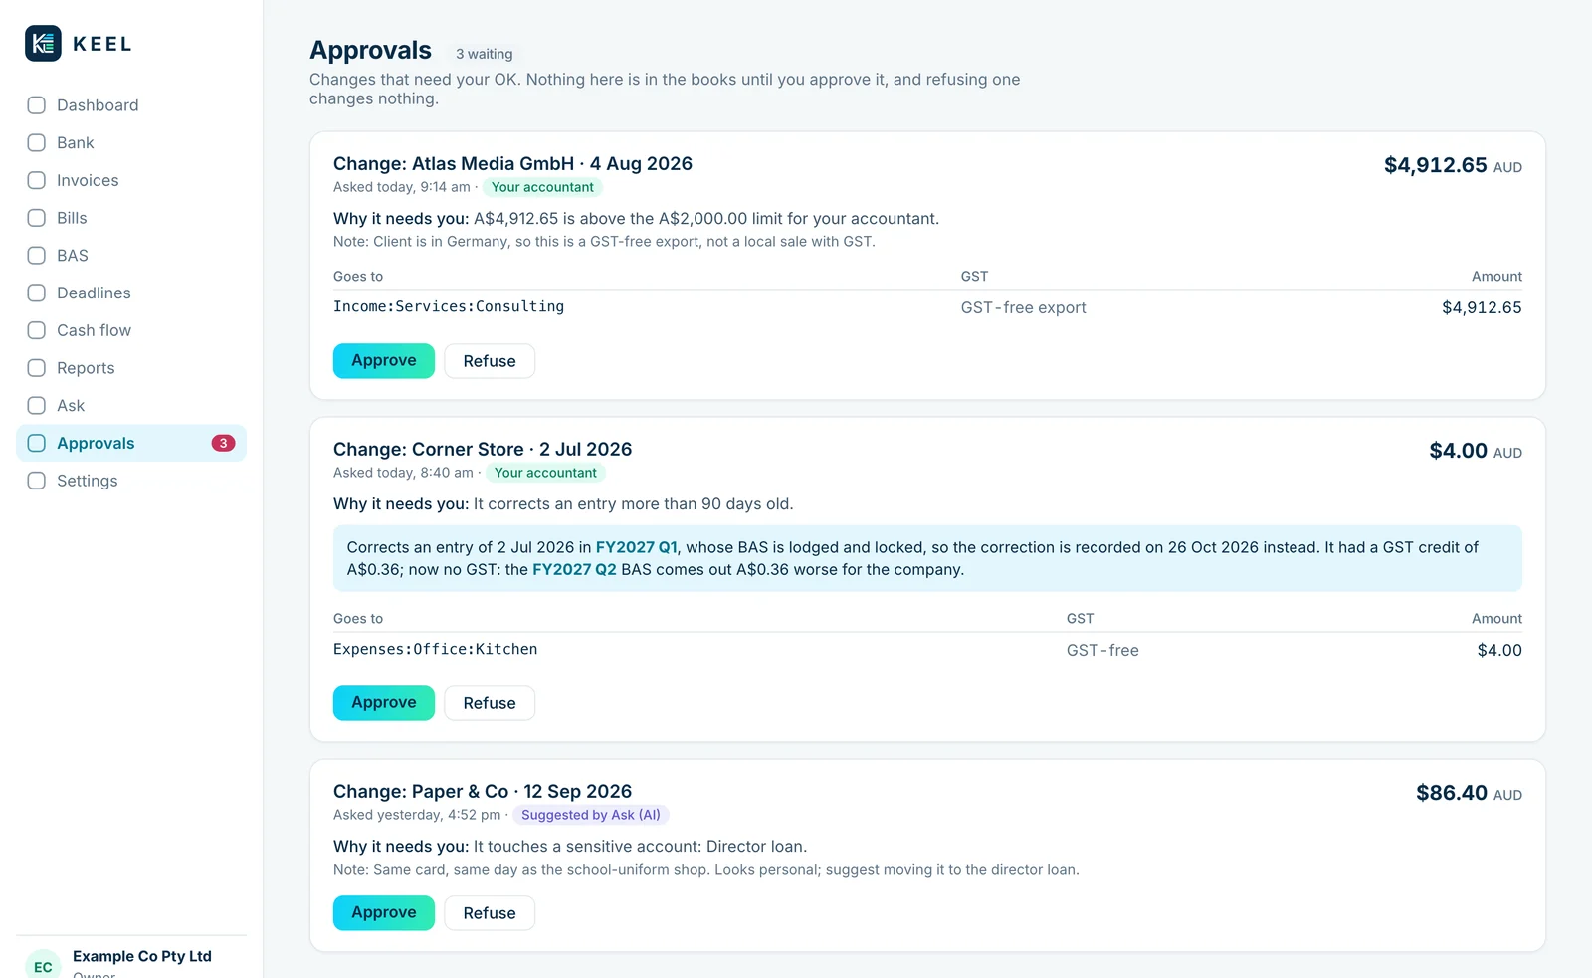The image size is (1592, 978).
Task: Approve the Atlas Media GmbH change
Action: coord(384,360)
